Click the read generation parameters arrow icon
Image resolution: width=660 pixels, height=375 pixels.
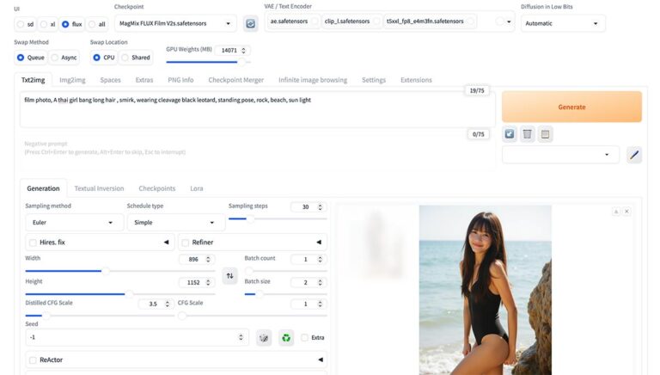pos(510,133)
